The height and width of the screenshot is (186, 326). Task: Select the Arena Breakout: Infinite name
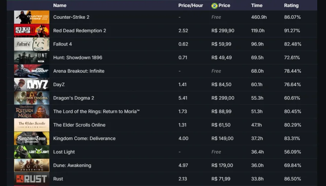[x=79, y=71]
